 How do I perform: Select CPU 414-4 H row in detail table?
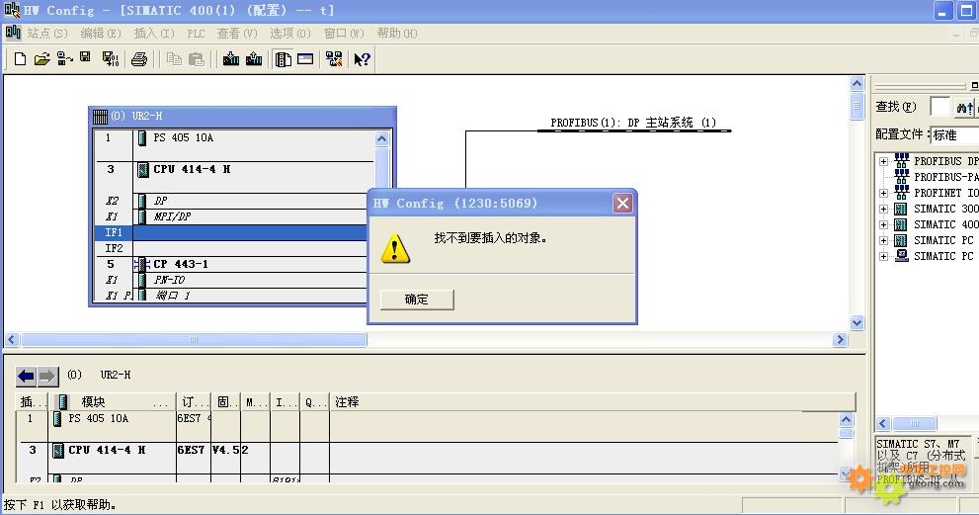click(428, 450)
